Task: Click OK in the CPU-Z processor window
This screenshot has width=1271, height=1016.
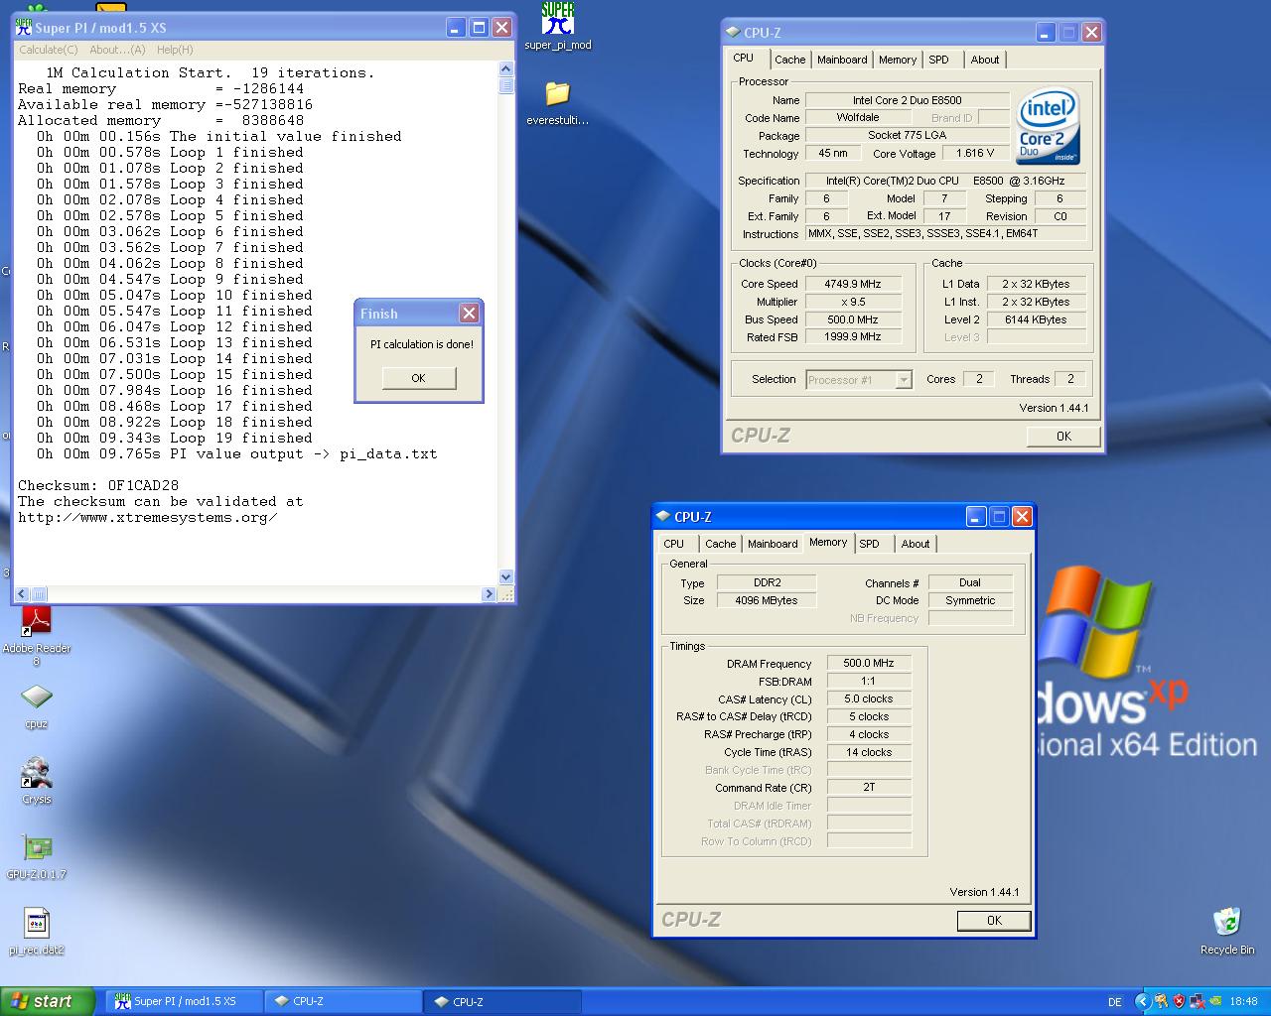Action: 1063,436
